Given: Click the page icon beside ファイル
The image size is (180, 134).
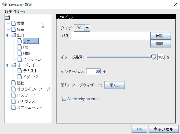Looking at the screenshot, I should click(20, 41).
